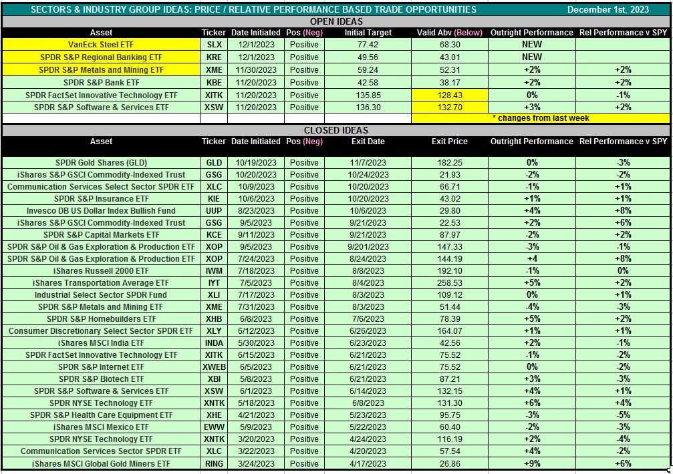Viewport: 673px width, 474px height.
Task: Select the yellow VanEck Steel ETF cell
Action: [x=101, y=45]
